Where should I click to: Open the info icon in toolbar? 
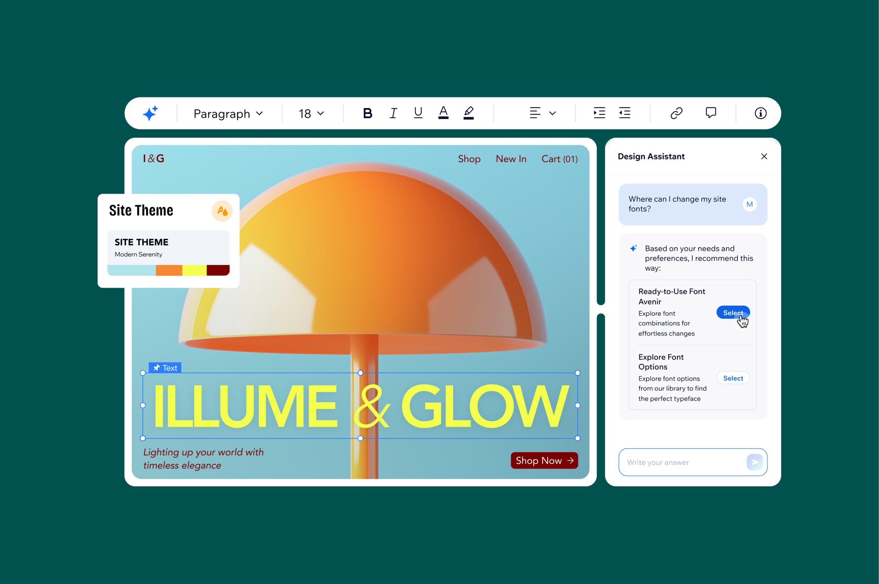pos(760,113)
